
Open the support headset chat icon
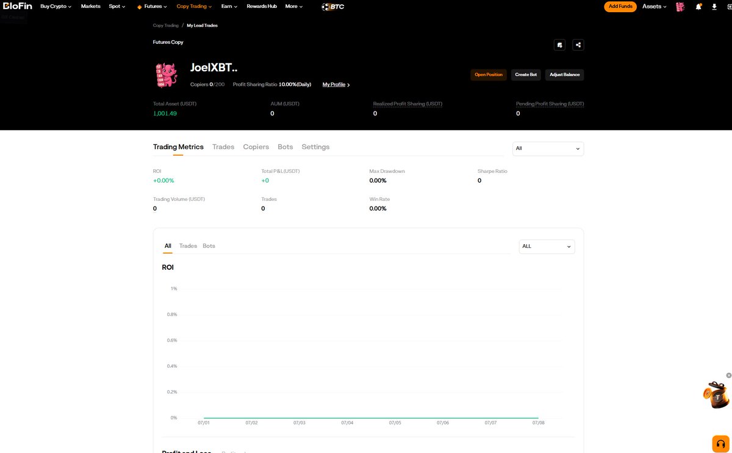(x=720, y=444)
